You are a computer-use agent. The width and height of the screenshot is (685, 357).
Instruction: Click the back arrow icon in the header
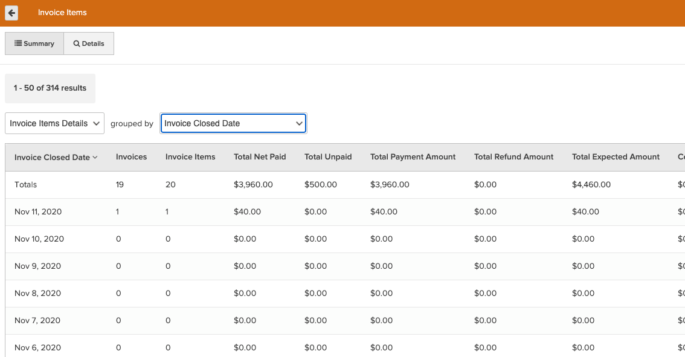point(11,13)
